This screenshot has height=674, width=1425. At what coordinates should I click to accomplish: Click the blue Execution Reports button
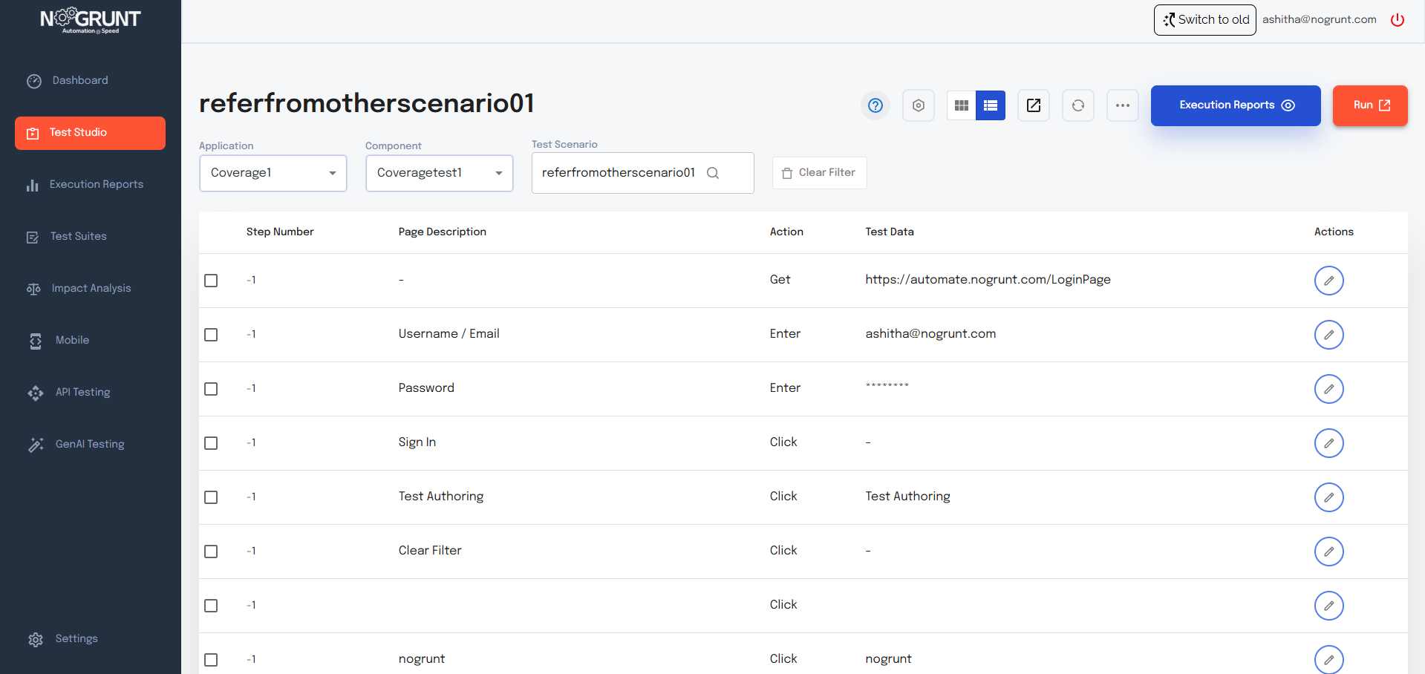click(x=1236, y=105)
